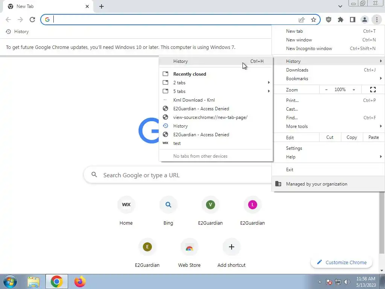Launch Firefox from the taskbar
The image size is (385, 289).
(80, 282)
